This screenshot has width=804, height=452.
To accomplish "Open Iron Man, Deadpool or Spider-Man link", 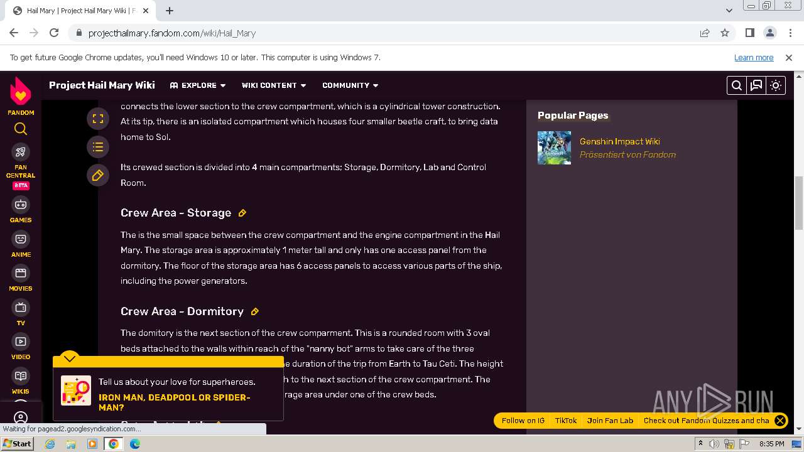I will pyautogui.click(x=175, y=402).
